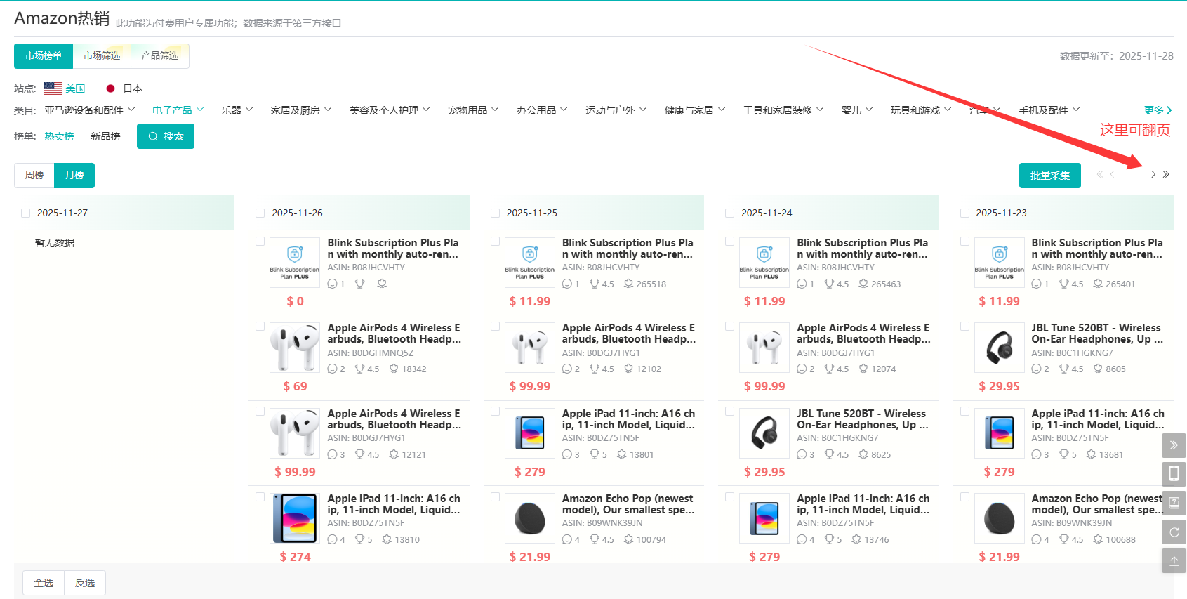This screenshot has height=599, width=1187.
Task: Check the 2025-11-25 iPad 11-inch checkbox
Action: point(495,412)
